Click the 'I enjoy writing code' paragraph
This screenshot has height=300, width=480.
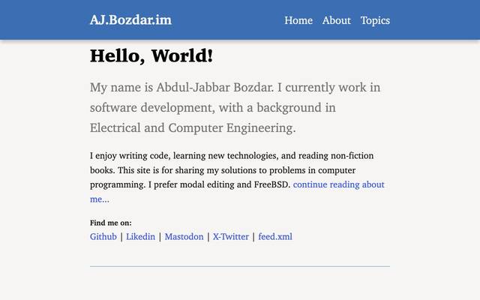[x=237, y=177]
